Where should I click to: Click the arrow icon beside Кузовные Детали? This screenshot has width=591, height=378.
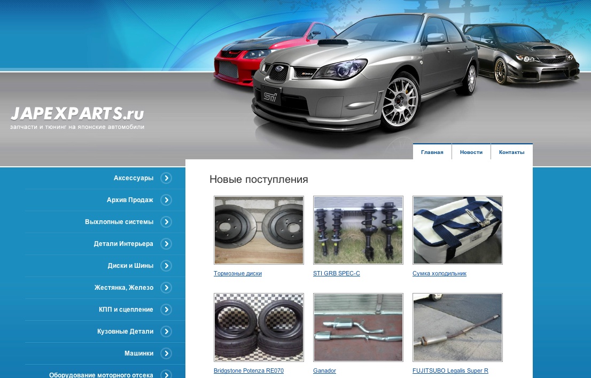click(166, 331)
